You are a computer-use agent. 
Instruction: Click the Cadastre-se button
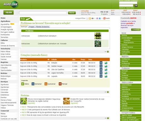136,30
